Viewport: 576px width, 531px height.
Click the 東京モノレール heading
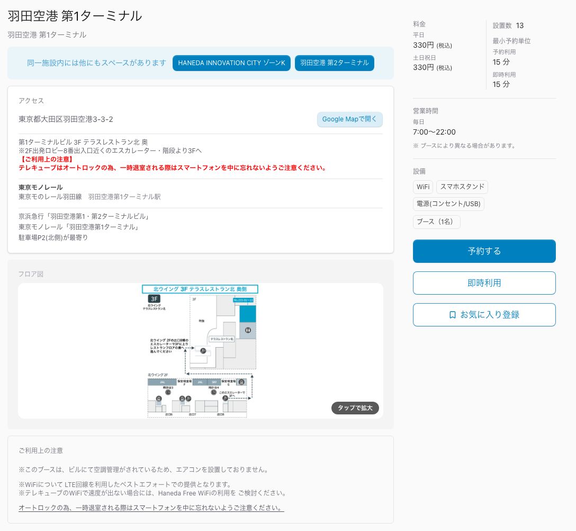tap(40, 187)
